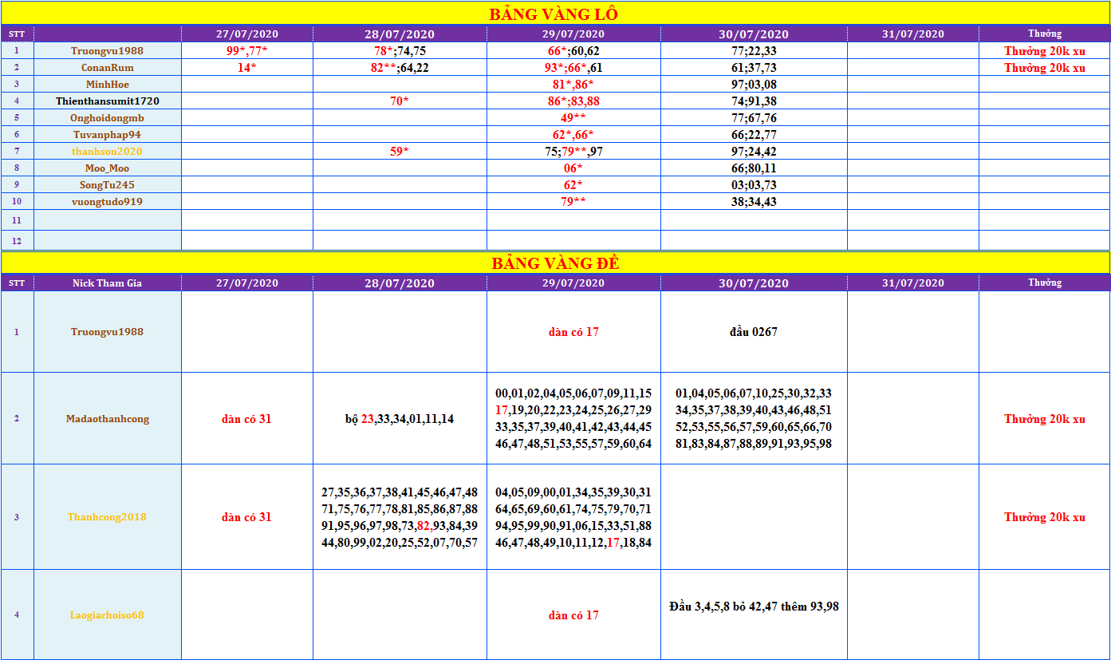Image resolution: width=1111 pixels, height=660 pixels.
Task: Select the Thanhcong2018 name cell
Action: (x=107, y=516)
